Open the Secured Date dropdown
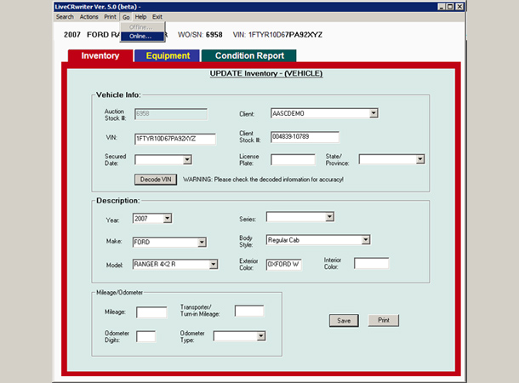 187,160
